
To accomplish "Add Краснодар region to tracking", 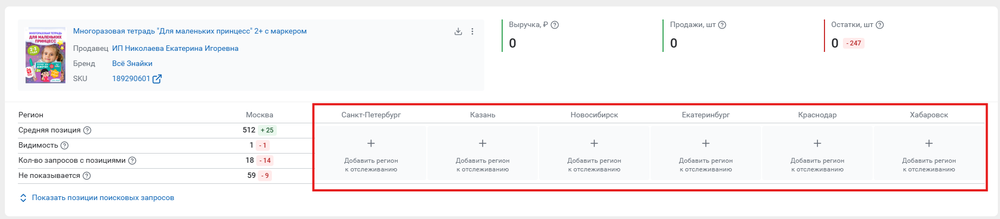I will pos(817,154).
